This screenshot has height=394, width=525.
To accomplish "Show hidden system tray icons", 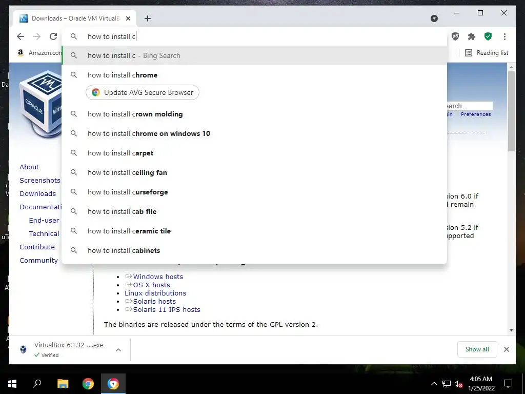I will pyautogui.click(x=434, y=384).
